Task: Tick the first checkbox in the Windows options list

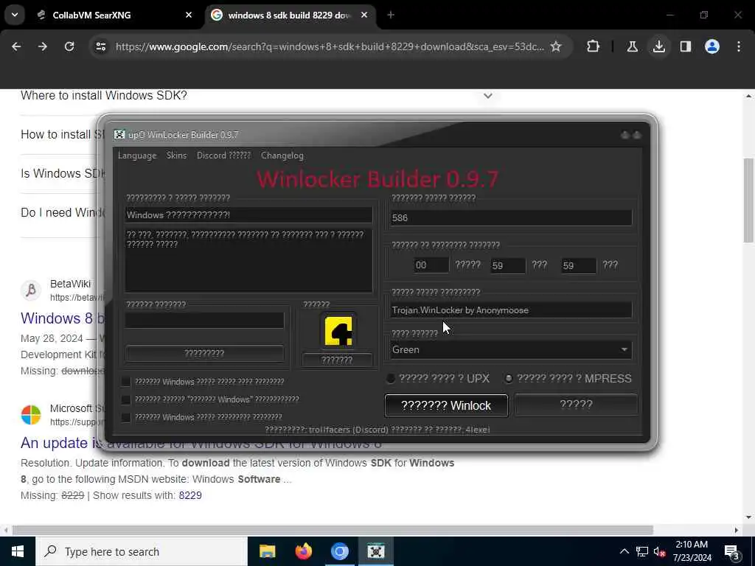Action: click(126, 382)
